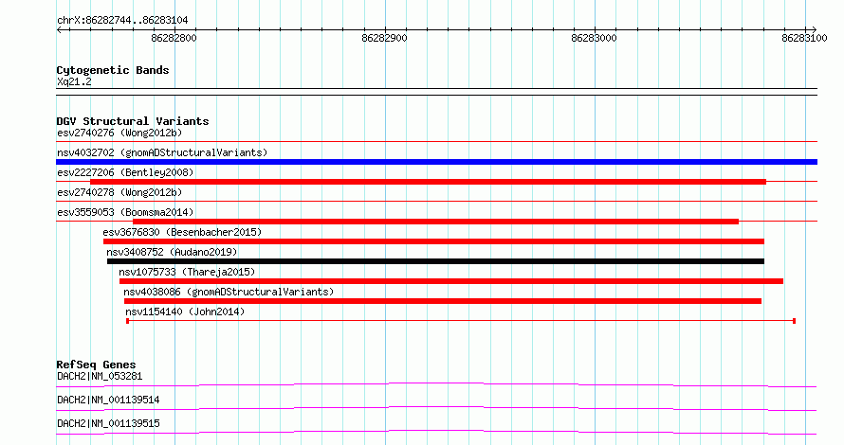This screenshot has width=844, height=445.
Task: Open the RefSeq Genes track heading
Action: 96,365
